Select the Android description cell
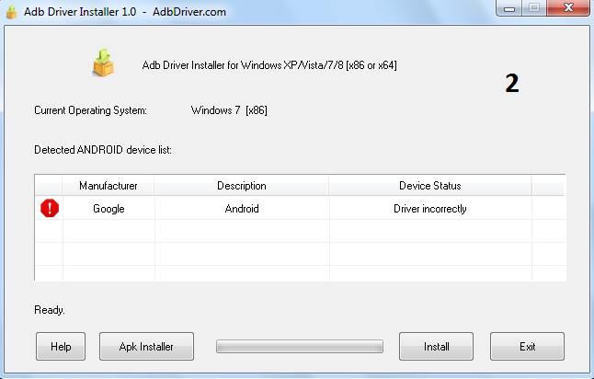594x379 pixels. (242, 209)
